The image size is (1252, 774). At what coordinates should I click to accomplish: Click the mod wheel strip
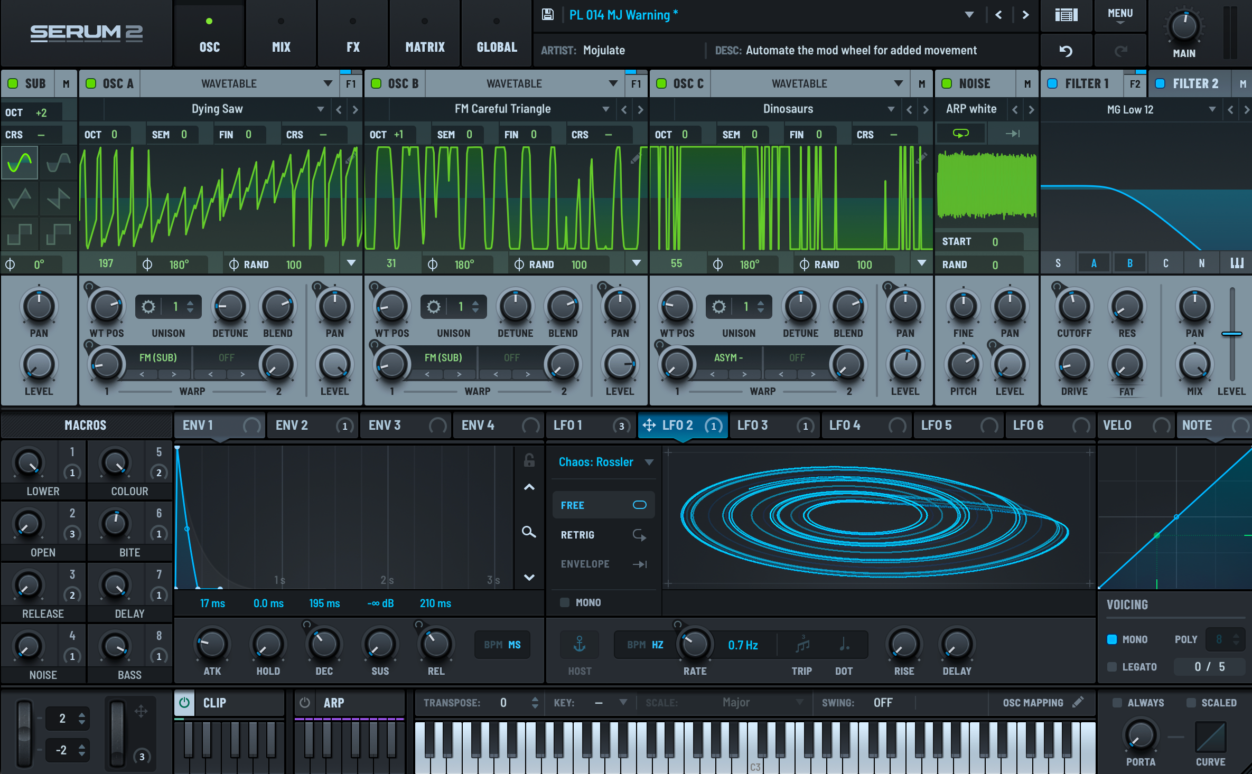tap(117, 734)
